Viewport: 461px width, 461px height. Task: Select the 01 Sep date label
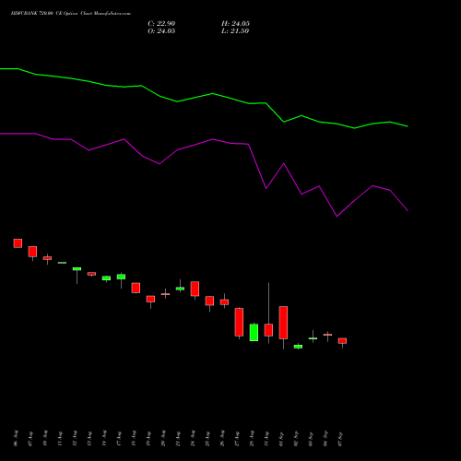tap(281, 438)
